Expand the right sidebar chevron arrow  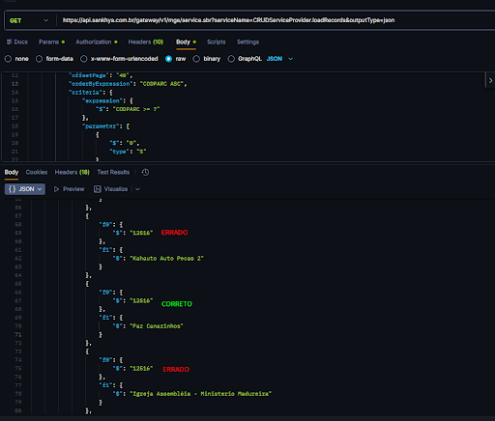click(x=490, y=80)
